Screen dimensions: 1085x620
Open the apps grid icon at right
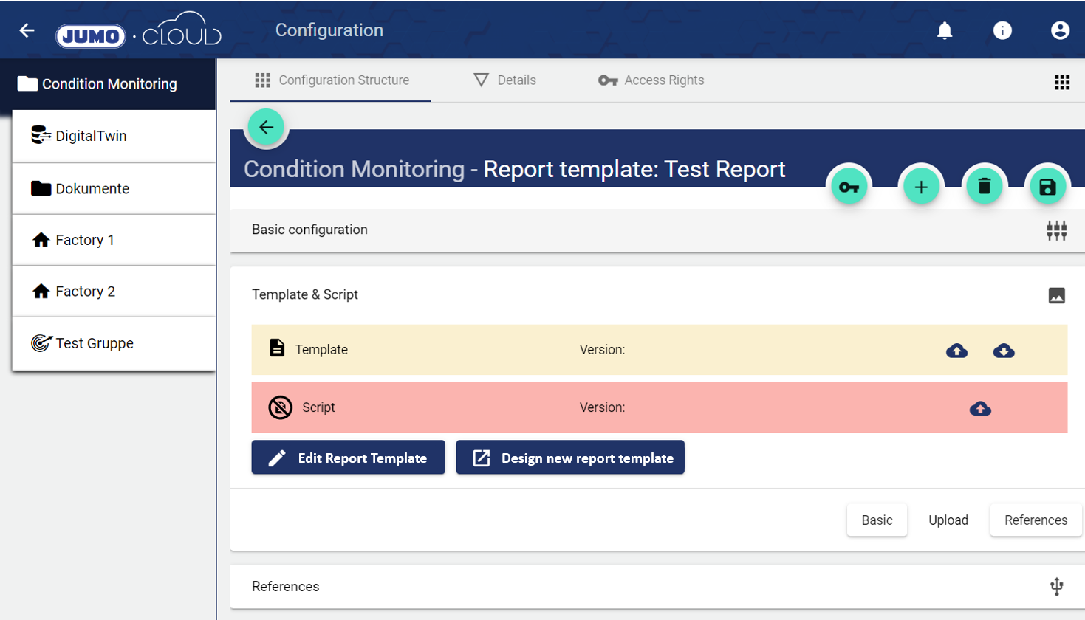pyautogui.click(x=1062, y=83)
